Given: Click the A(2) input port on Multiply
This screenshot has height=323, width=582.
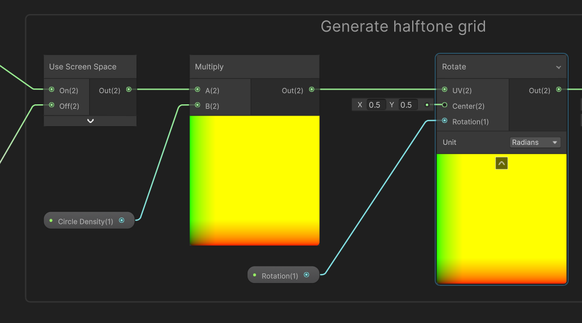Looking at the screenshot, I should coord(197,90).
